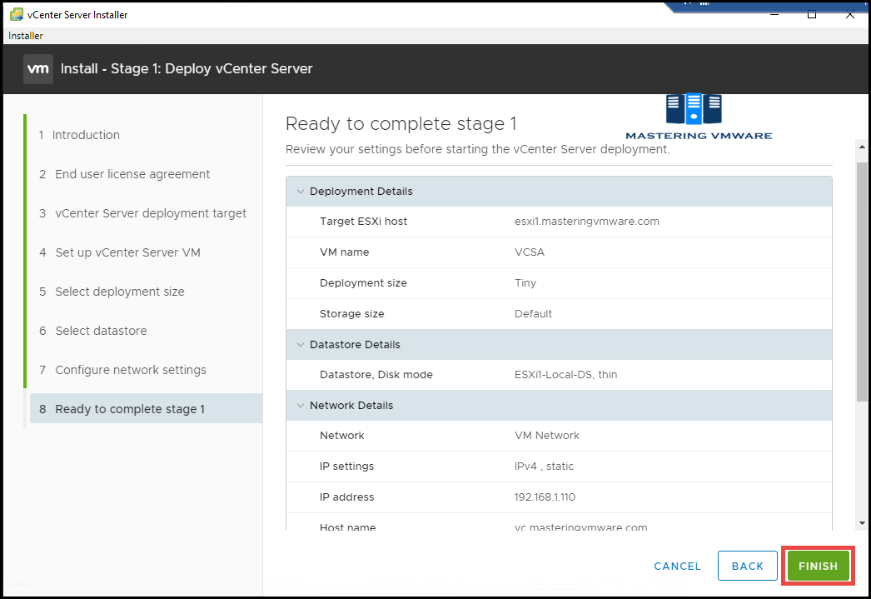Click the scroll-up arrow of the content scrollbar
This screenshot has width=871, height=599.
pos(862,147)
